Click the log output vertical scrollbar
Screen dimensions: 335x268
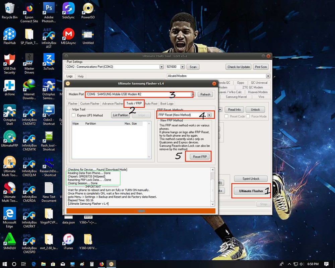point(212,187)
